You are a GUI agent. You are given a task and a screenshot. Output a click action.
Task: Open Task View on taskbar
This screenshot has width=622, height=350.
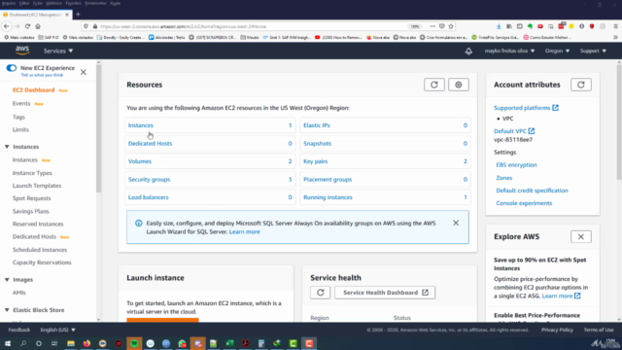(54, 343)
